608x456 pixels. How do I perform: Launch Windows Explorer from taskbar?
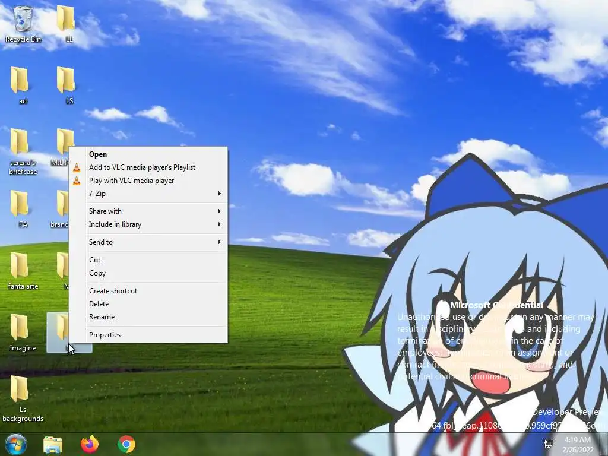(53, 444)
